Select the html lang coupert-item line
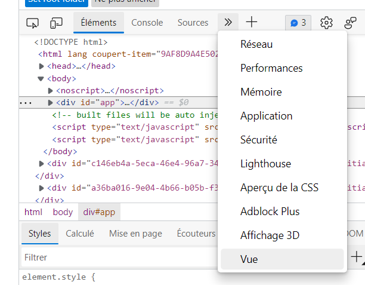 [x=128, y=54]
